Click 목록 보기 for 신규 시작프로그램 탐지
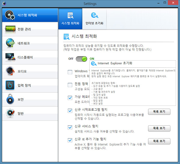This screenshot has width=180, height=164. [x=159, y=112]
